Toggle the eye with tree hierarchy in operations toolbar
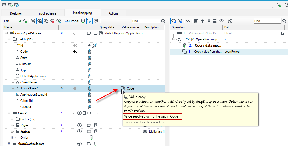This screenshot has height=146, width=288. (x=173, y=21)
